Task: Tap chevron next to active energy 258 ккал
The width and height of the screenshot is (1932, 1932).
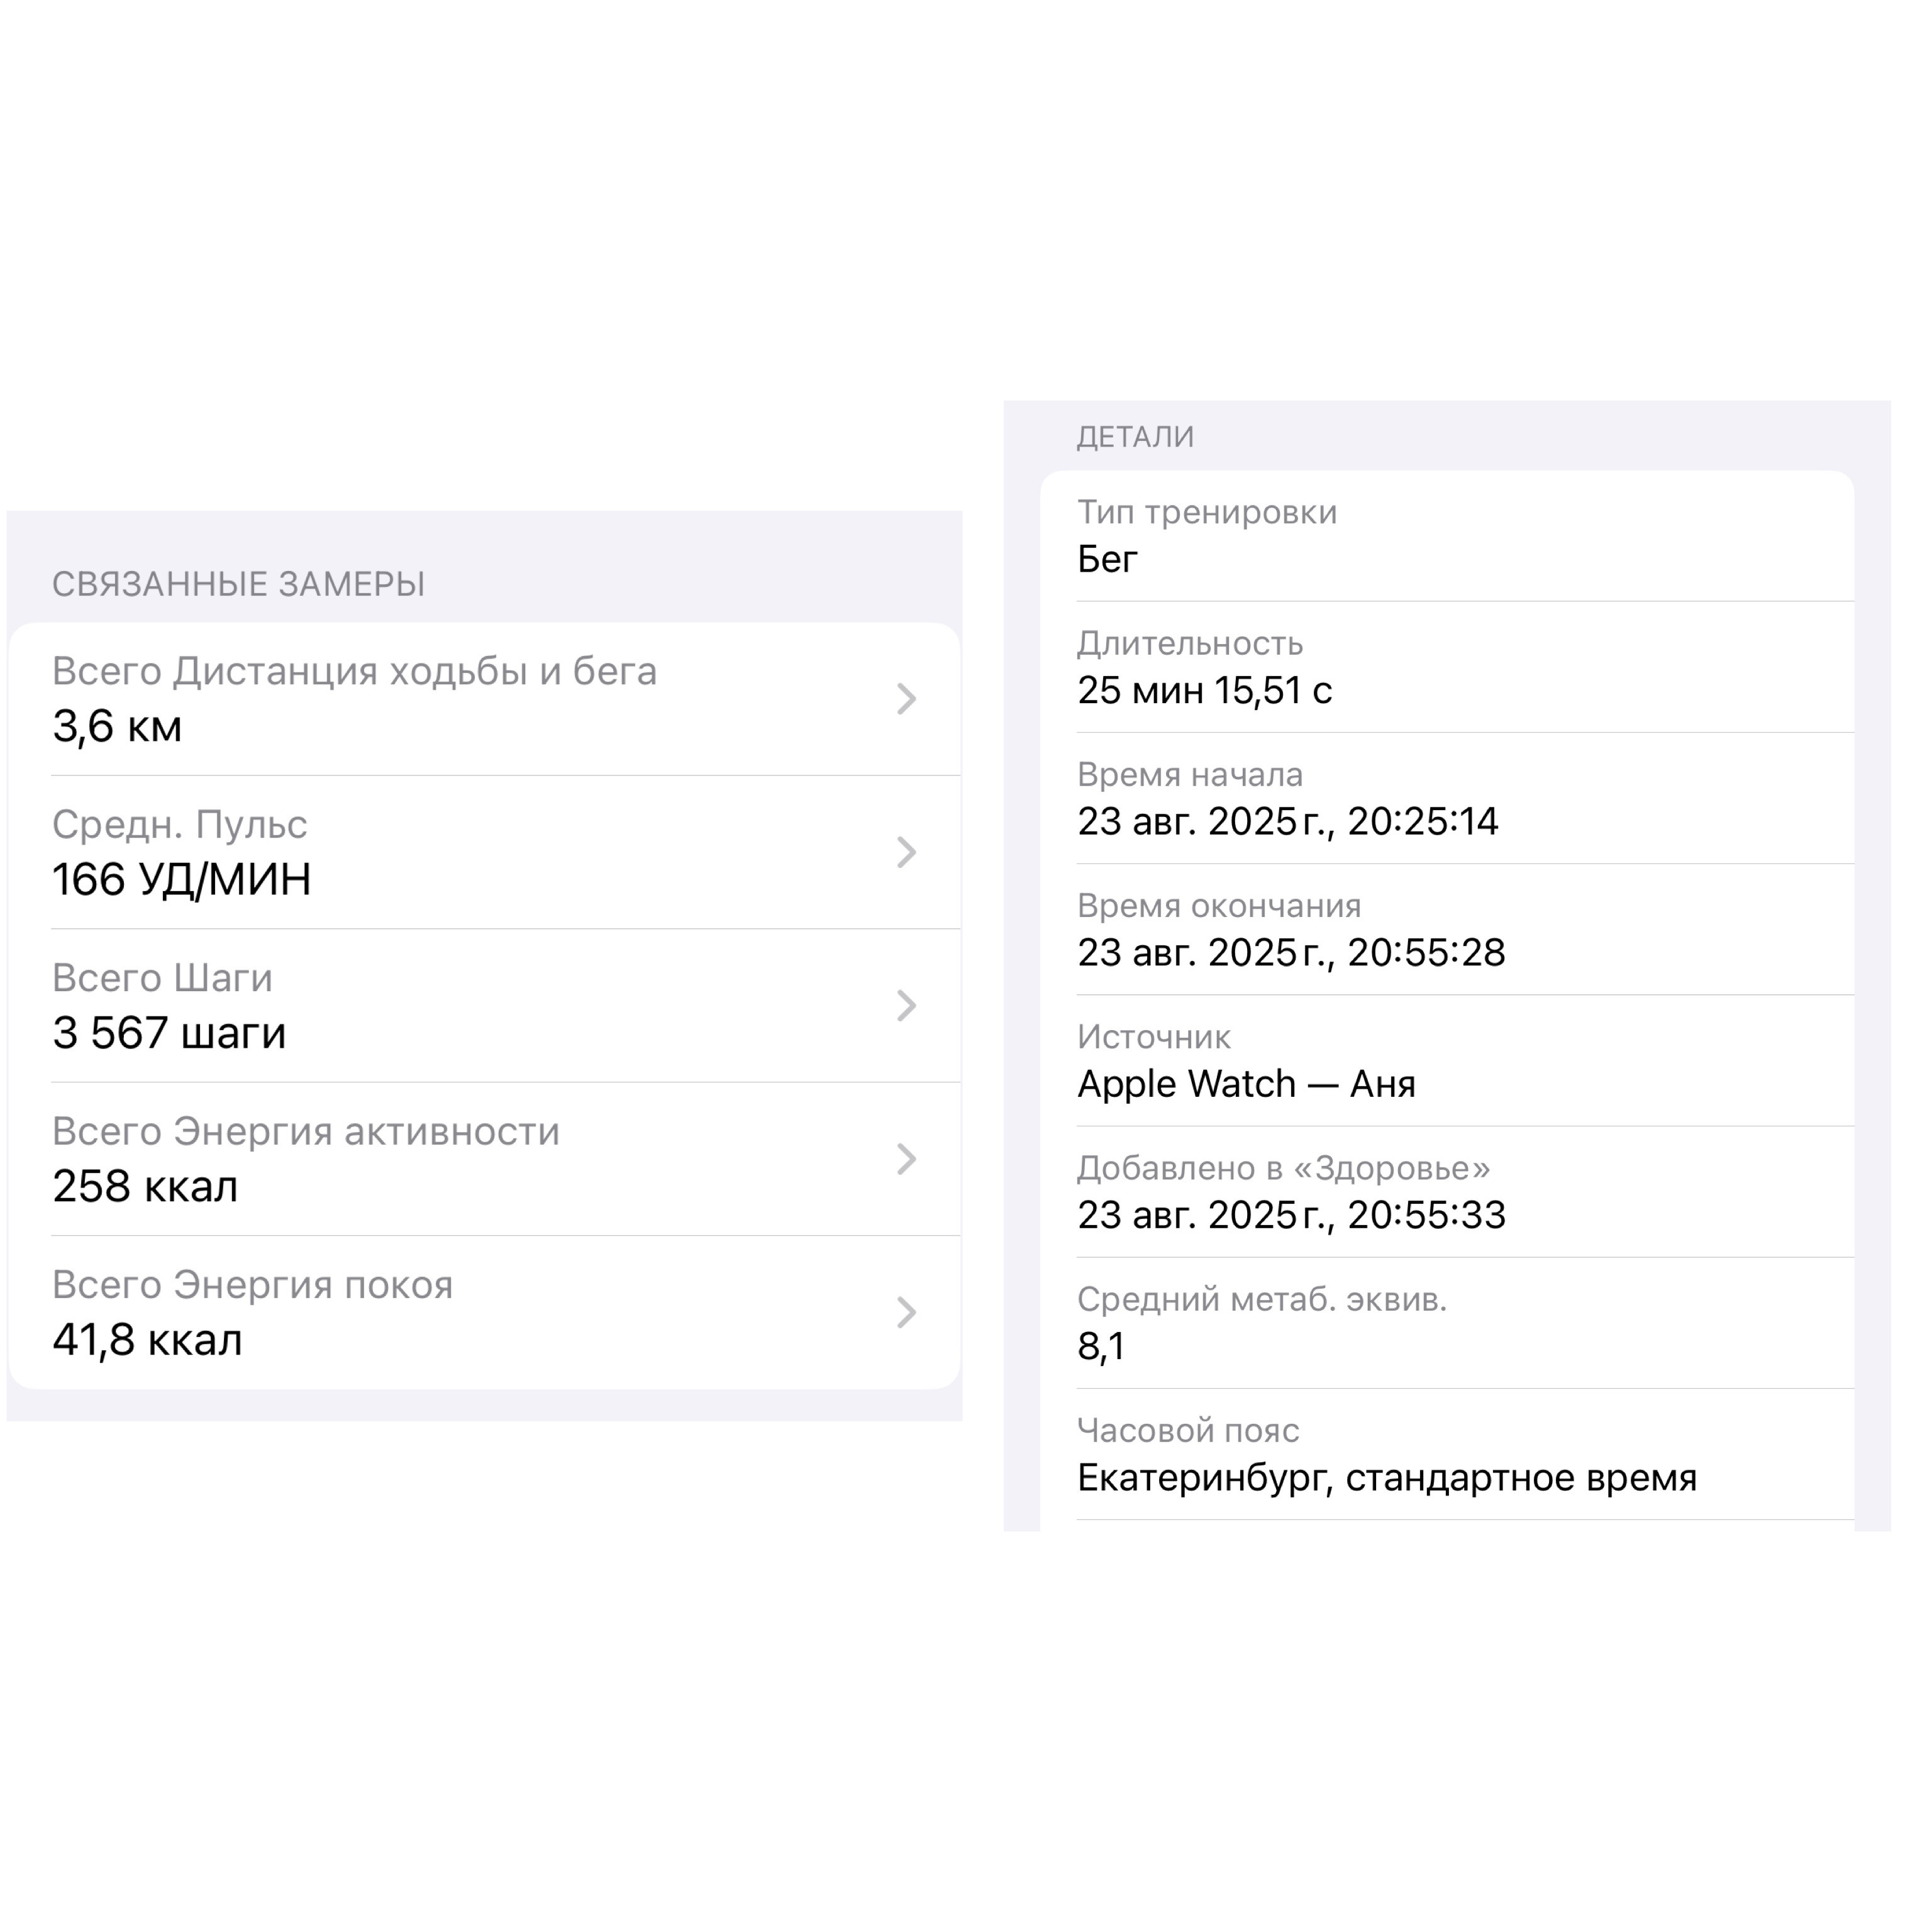Action: coord(906,1159)
